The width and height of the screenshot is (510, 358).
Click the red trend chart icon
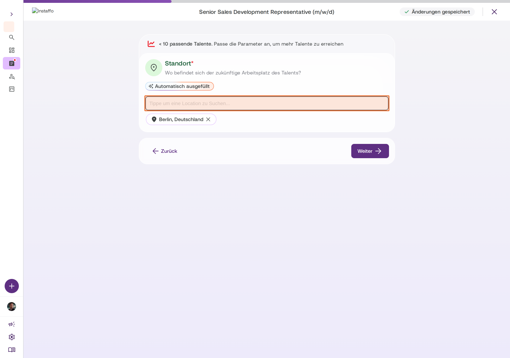151,44
